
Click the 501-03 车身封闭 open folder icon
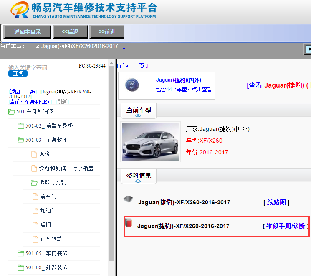[21, 140]
